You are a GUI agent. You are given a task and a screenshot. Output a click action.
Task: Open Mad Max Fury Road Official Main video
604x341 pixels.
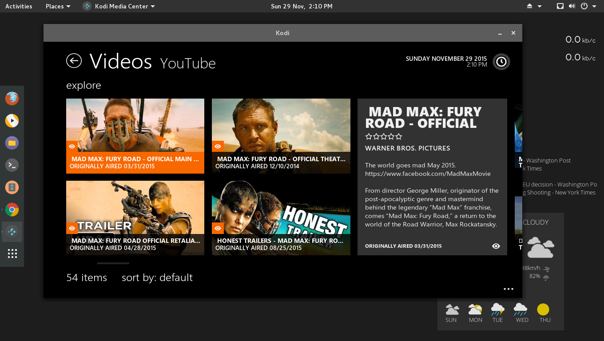[135, 136]
